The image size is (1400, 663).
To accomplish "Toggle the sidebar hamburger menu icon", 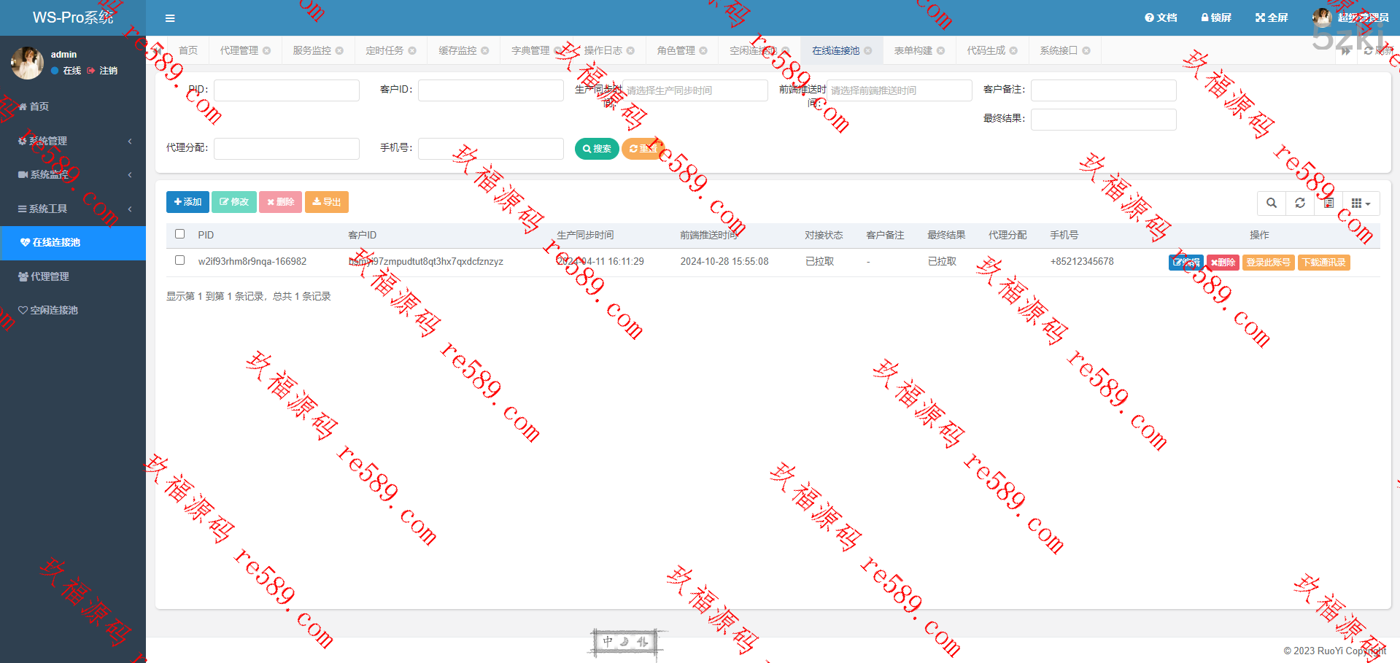I will tap(170, 18).
